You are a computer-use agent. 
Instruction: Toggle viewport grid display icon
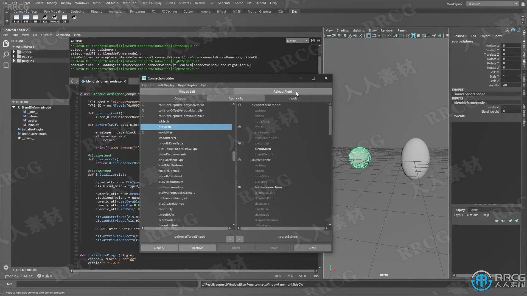click(x=369, y=36)
